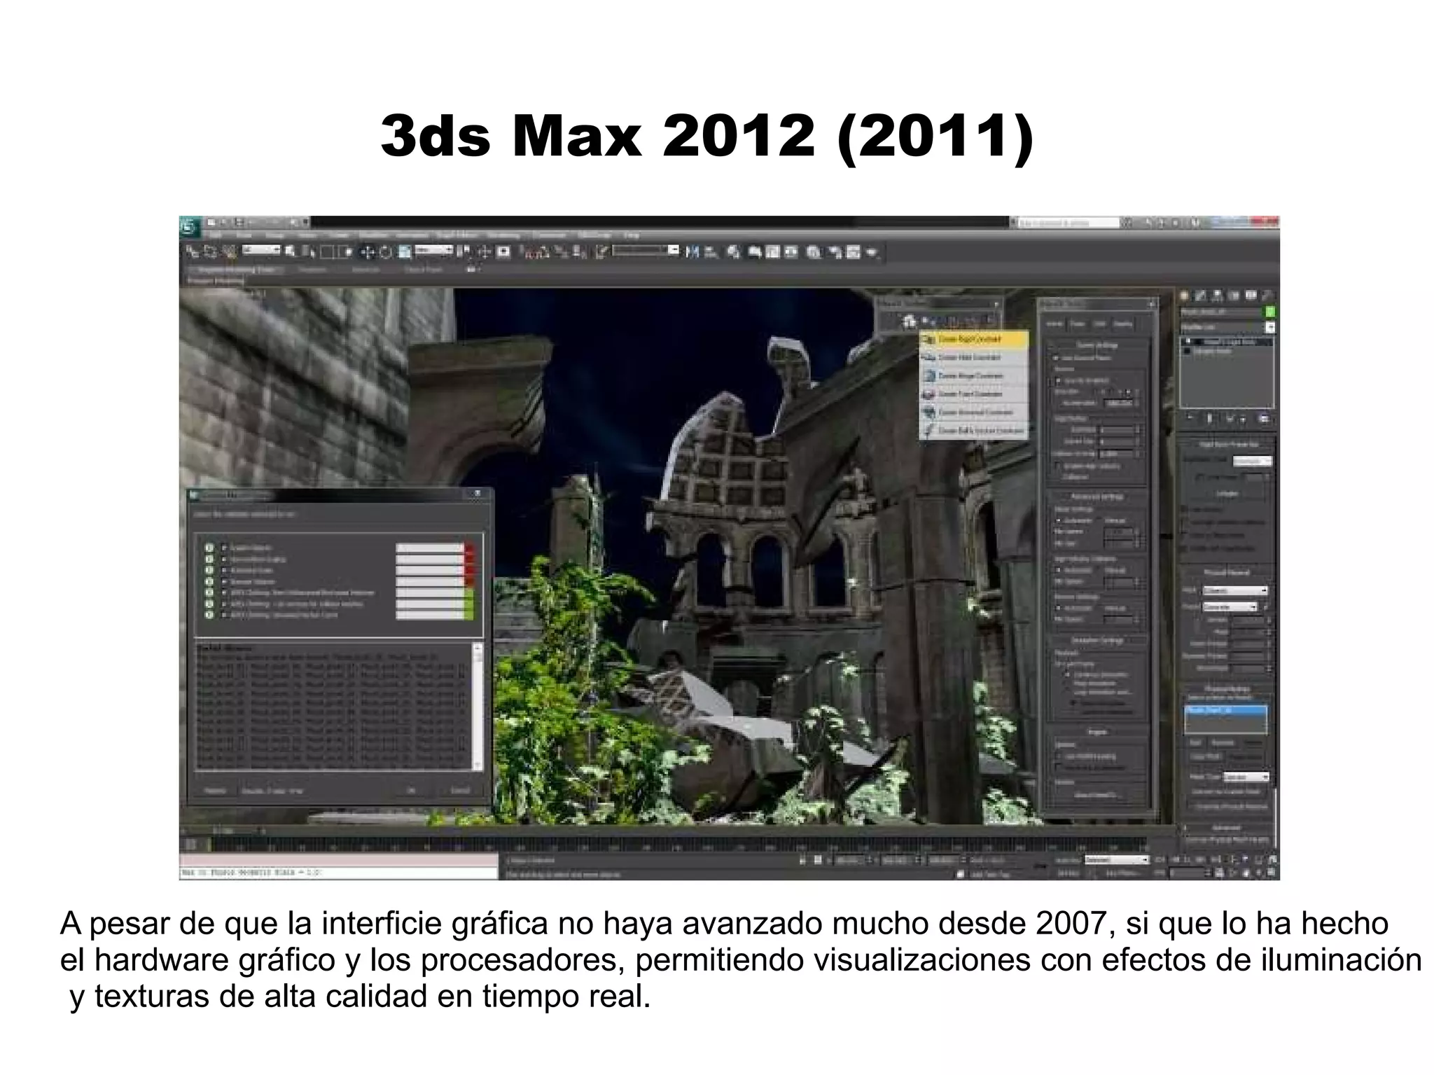Click the Select Object tool icon
The height and width of the screenshot is (1075, 1434).
click(292, 251)
